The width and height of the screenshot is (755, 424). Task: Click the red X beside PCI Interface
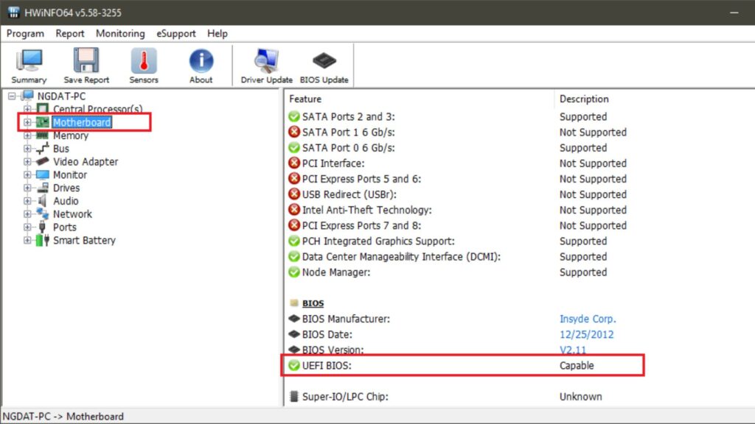295,163
